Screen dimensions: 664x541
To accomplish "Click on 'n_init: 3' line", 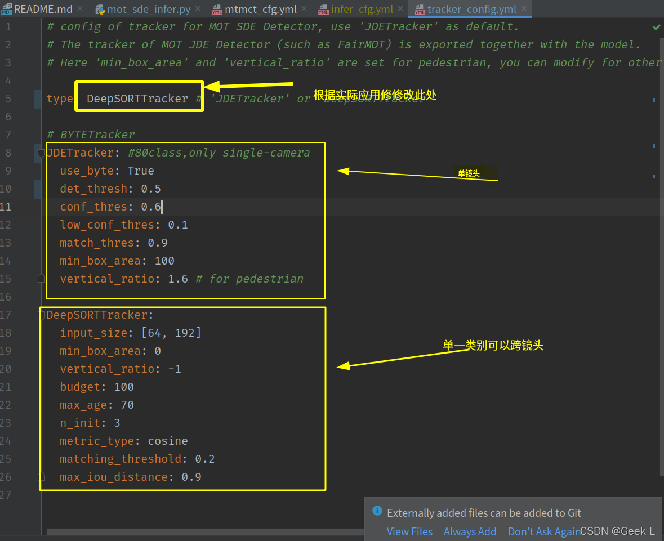I will pos(90,423).
